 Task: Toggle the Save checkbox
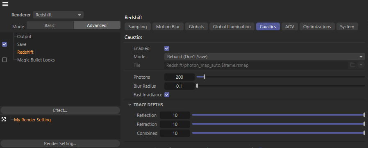(5, 44)
